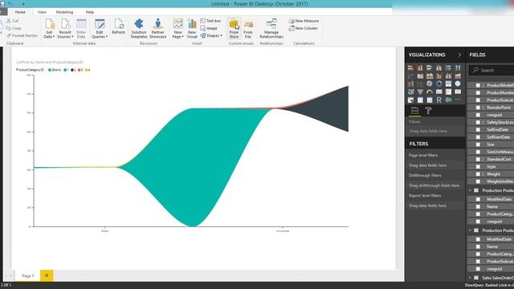Import custom visual From File

pos(248,29)
